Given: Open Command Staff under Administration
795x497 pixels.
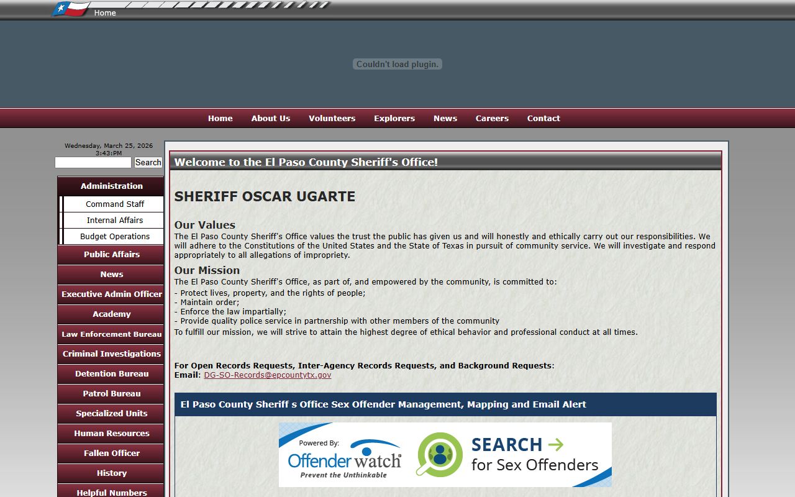Looking at the screenshot, I should (115, 204).
